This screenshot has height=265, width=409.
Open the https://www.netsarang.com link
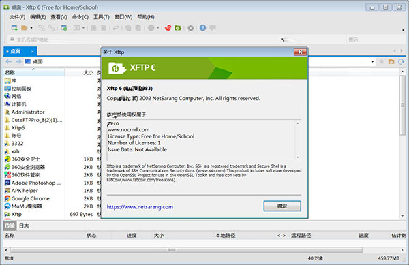pyautogui.click(x=140, y=207)
